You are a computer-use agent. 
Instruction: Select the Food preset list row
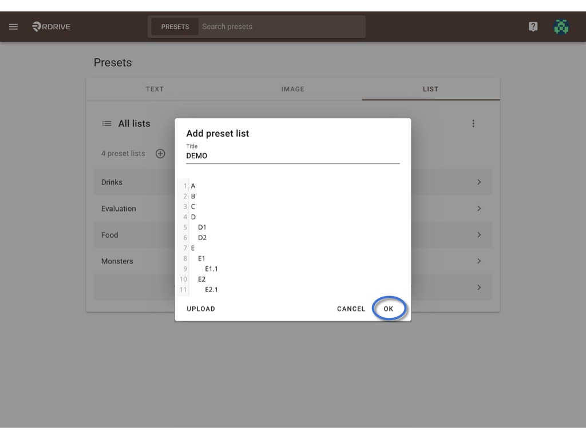pos(292,235)
